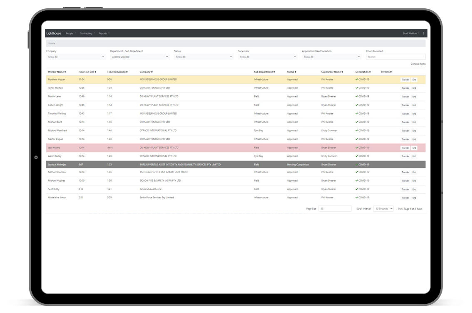Click Madelaine Avery's green COVID-19 checkmark
The image size is (472, 313).
(357, 198)
